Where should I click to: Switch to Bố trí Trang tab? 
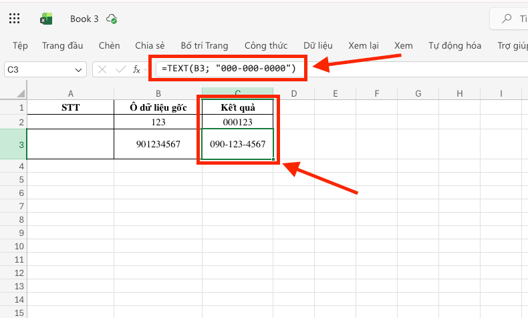click(x=205, y=46)
